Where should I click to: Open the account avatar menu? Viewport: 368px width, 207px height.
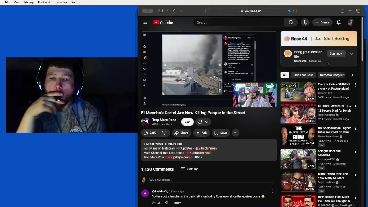pyautogui.click(x=350, y=22)
